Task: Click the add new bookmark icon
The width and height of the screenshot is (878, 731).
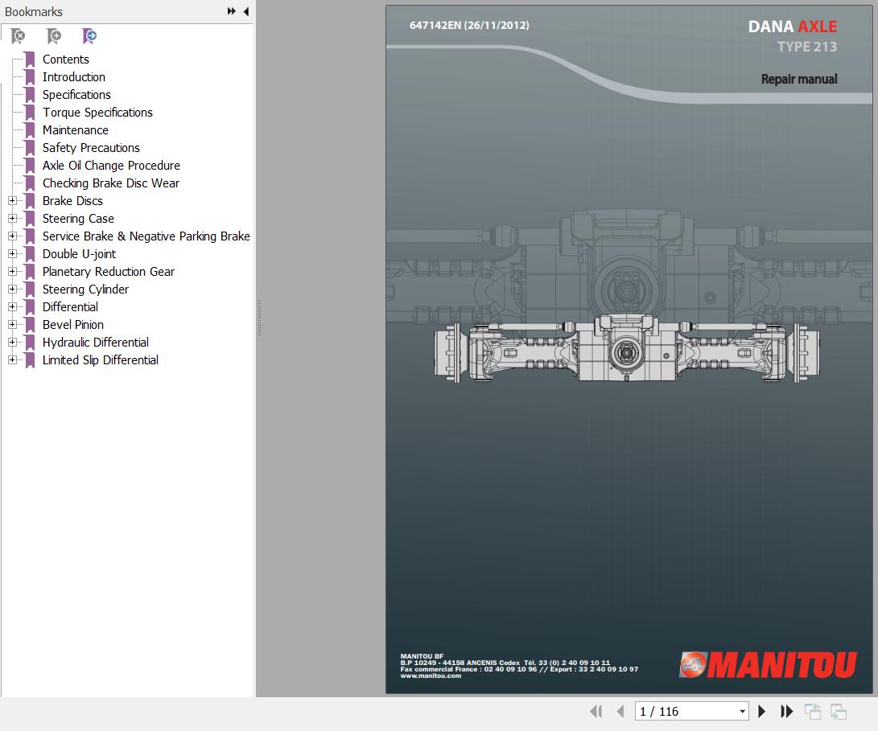Action: [x=54, y=36]
